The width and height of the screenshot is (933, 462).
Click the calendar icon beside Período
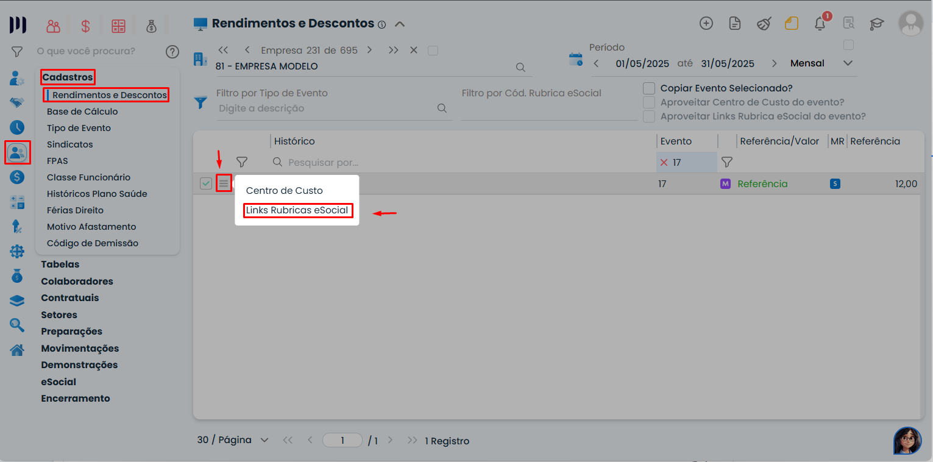(x=575, y=59)
